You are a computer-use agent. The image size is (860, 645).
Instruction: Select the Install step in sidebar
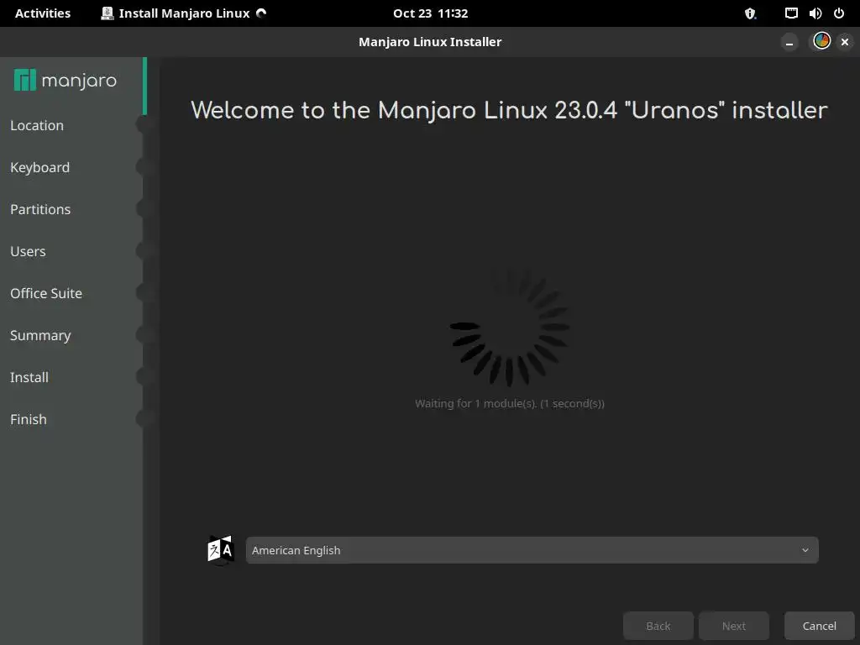click(29, 377)
